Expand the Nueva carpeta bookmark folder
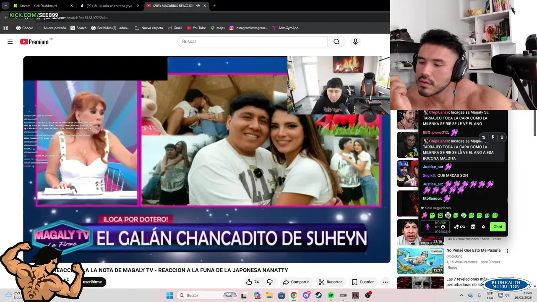Viewport: 537px width, 302px height. 149,28
